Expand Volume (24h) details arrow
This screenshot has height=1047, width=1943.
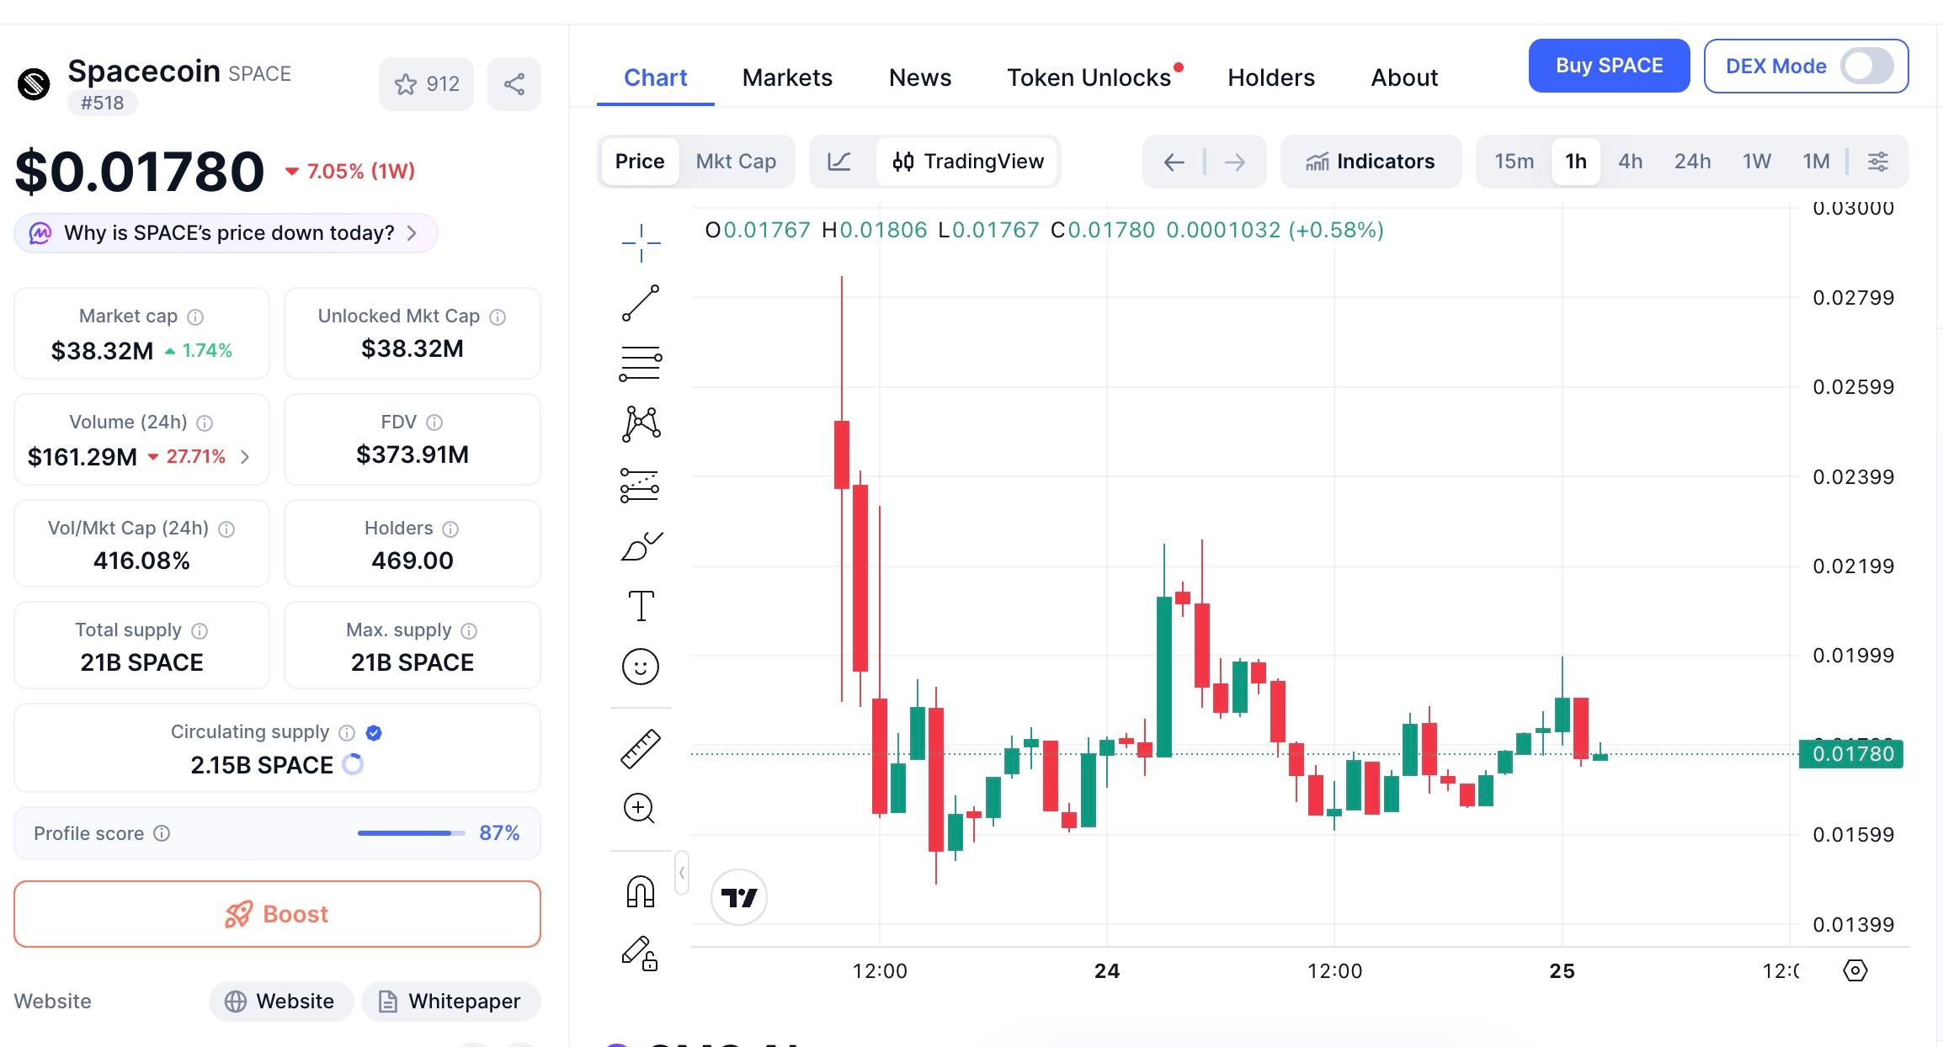tap(245, 456)
